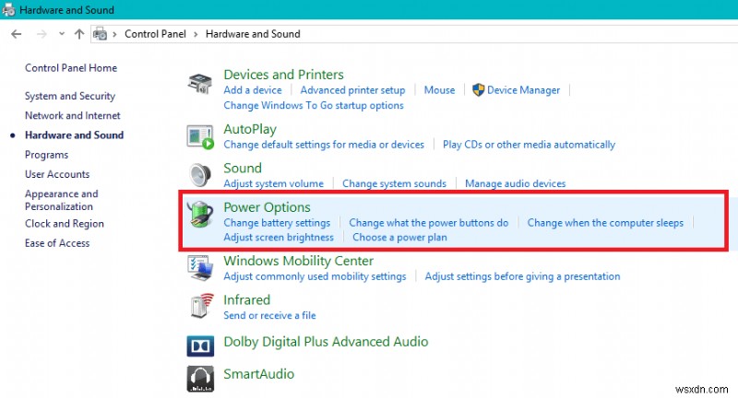Click the AutoPlay icon

pos(200,137)
